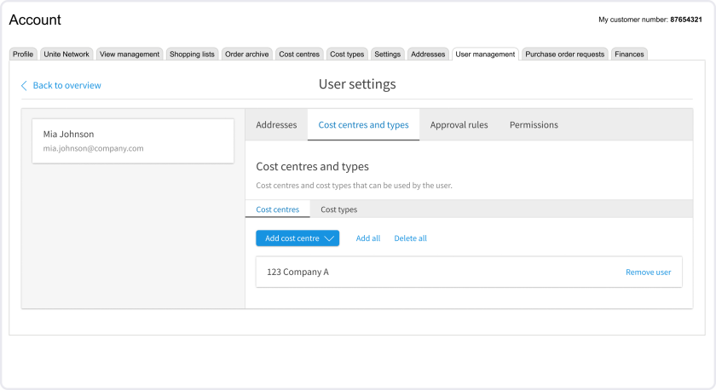
Task: Switch to the top Cost types account tab
Action: 347,54
